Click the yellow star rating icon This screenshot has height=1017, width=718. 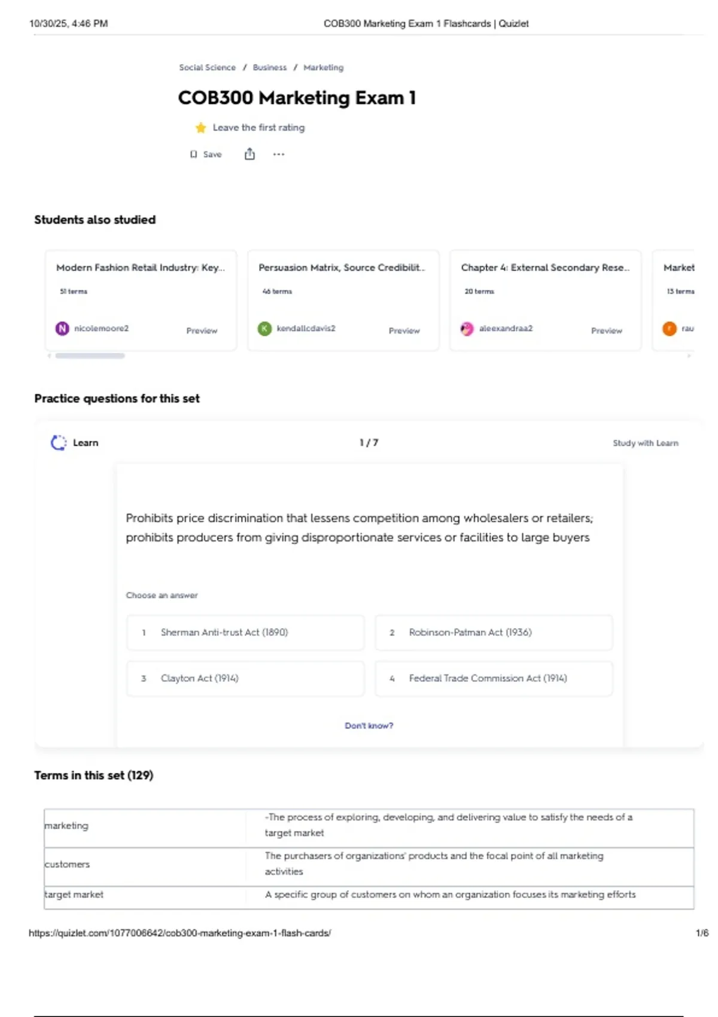(x=201, y=127)
